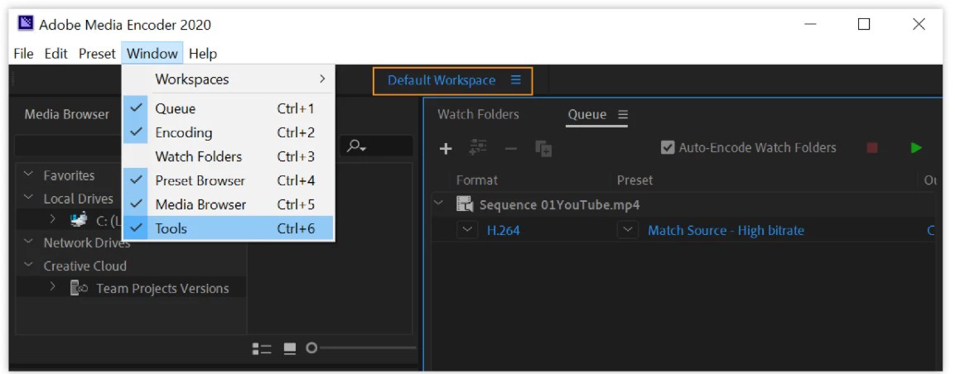Click the Media Browser search magnifier icon

tap(355, 146)
